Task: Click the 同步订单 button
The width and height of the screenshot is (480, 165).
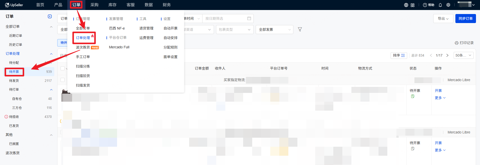Action: click(x=465, y=19)
